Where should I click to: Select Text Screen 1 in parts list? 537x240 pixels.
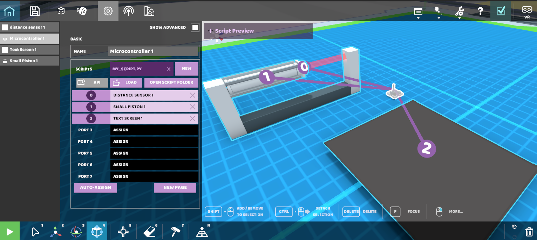tap(29, 50)
